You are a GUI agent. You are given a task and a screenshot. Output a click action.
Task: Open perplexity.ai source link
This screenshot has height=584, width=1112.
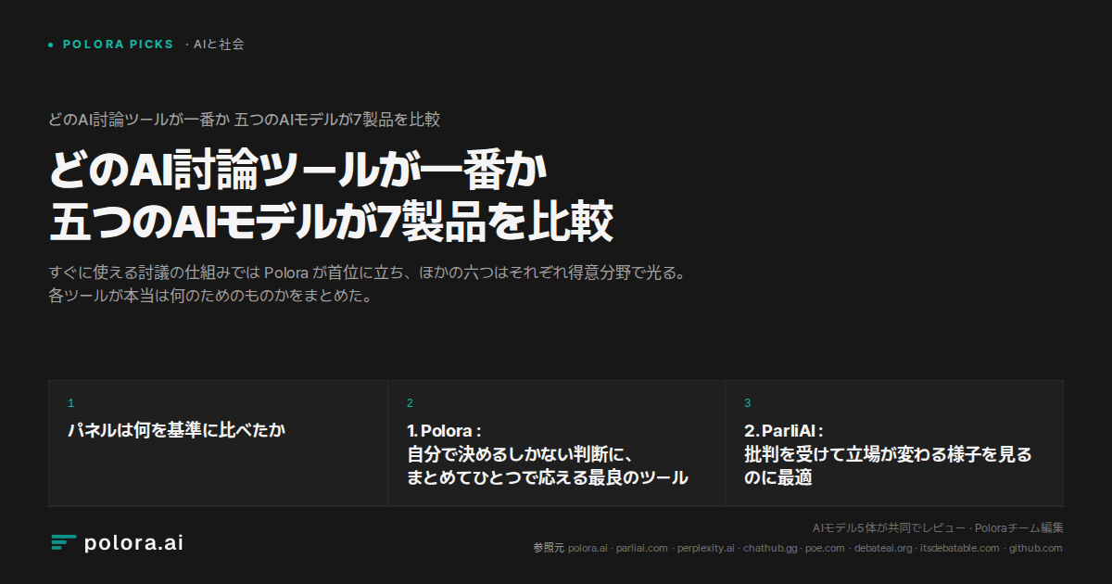(706, 548)
